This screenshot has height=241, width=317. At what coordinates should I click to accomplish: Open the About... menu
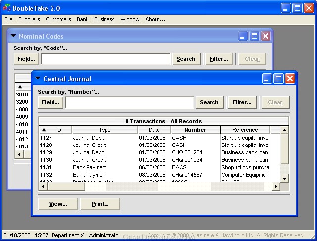click(155, 19)
